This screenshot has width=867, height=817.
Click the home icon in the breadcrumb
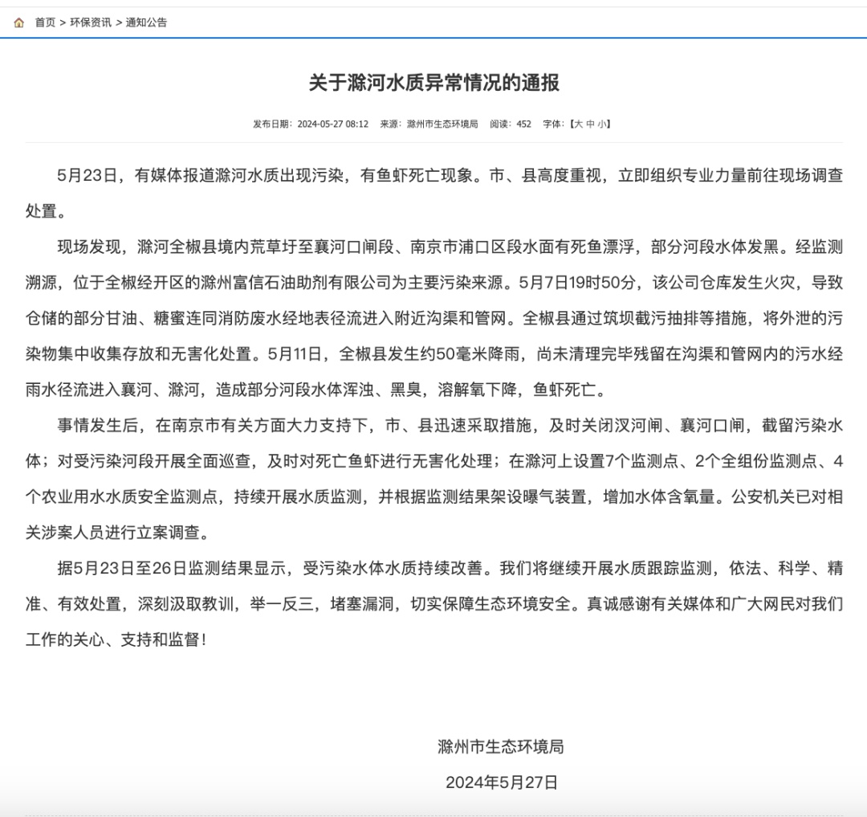[19, 22]
